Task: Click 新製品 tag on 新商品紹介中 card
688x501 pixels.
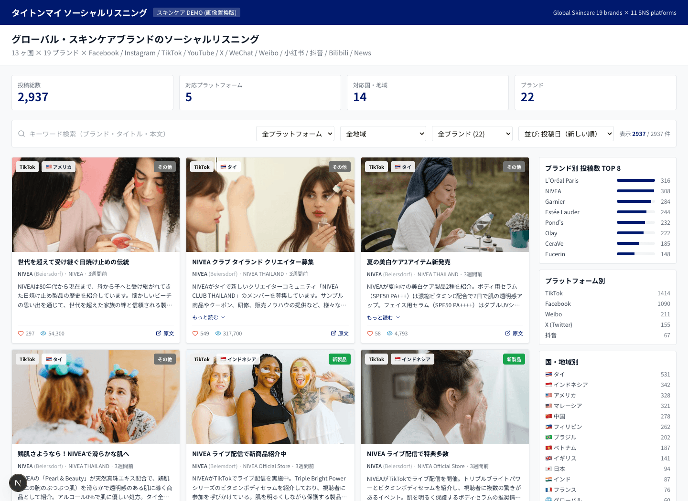Action: [x=340, y=359]
